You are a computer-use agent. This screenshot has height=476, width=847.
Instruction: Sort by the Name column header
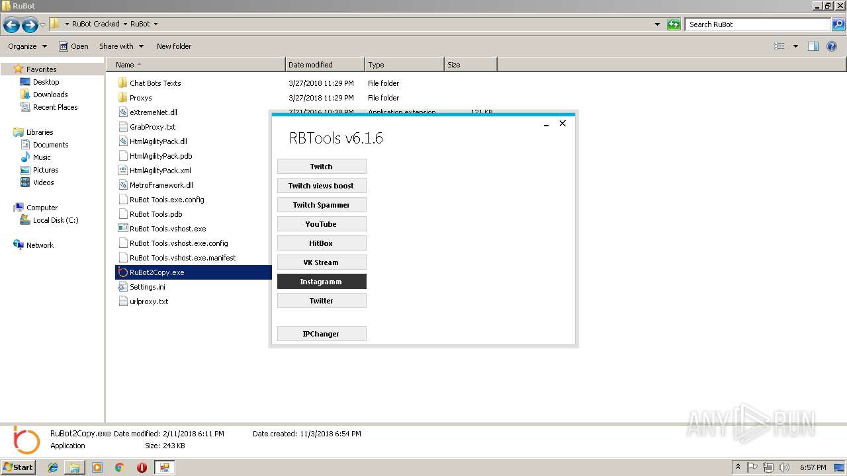pos(196,65)
